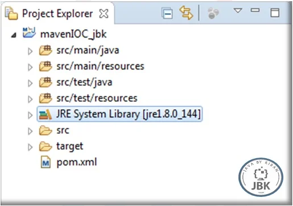This screenshot has width=293, height=206.
Task: Select the src/test/java label
Action: (x=84, y=83)
